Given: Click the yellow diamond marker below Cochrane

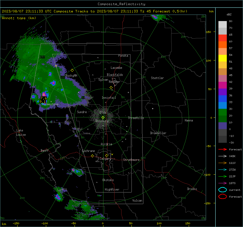Looking at the screenshot, I should (x=93, y=156).
